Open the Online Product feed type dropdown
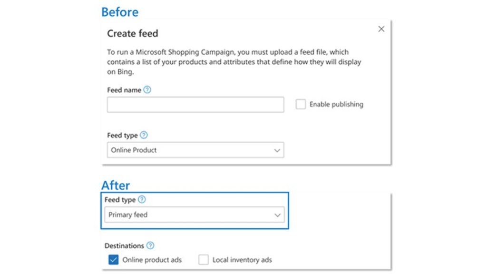The image size is (487, 274). pos(195,150)
